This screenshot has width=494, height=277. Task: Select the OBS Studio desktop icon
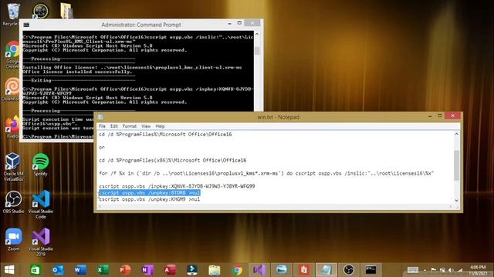tap(13, 202)
